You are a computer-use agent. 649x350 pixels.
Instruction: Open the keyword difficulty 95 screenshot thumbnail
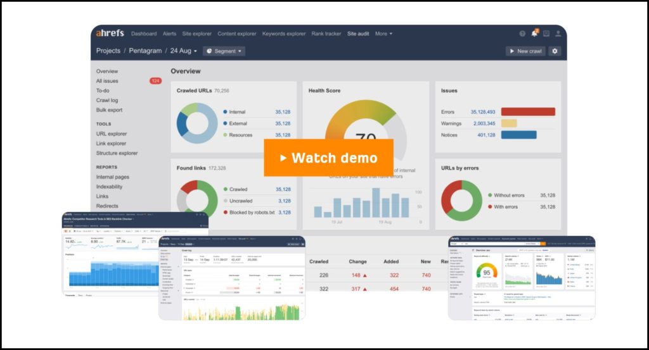[522, 278]
